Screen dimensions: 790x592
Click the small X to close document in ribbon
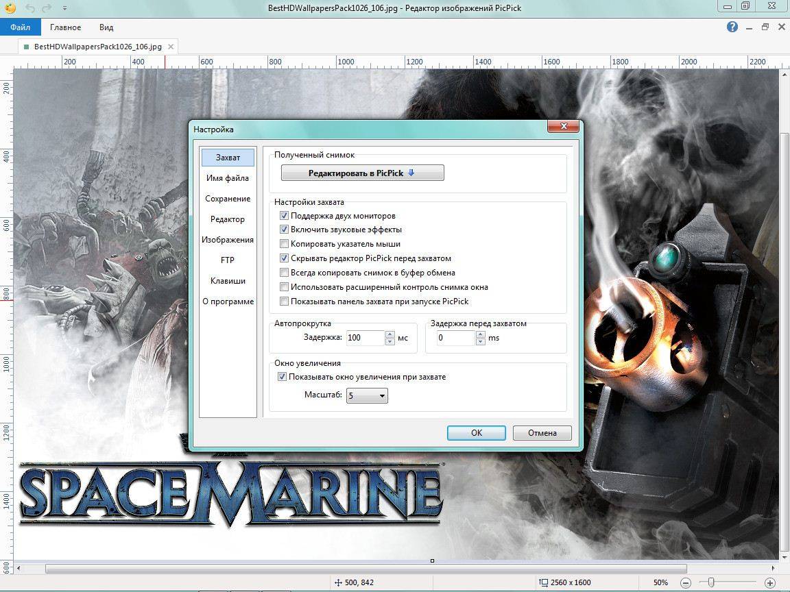coord(782,27)
